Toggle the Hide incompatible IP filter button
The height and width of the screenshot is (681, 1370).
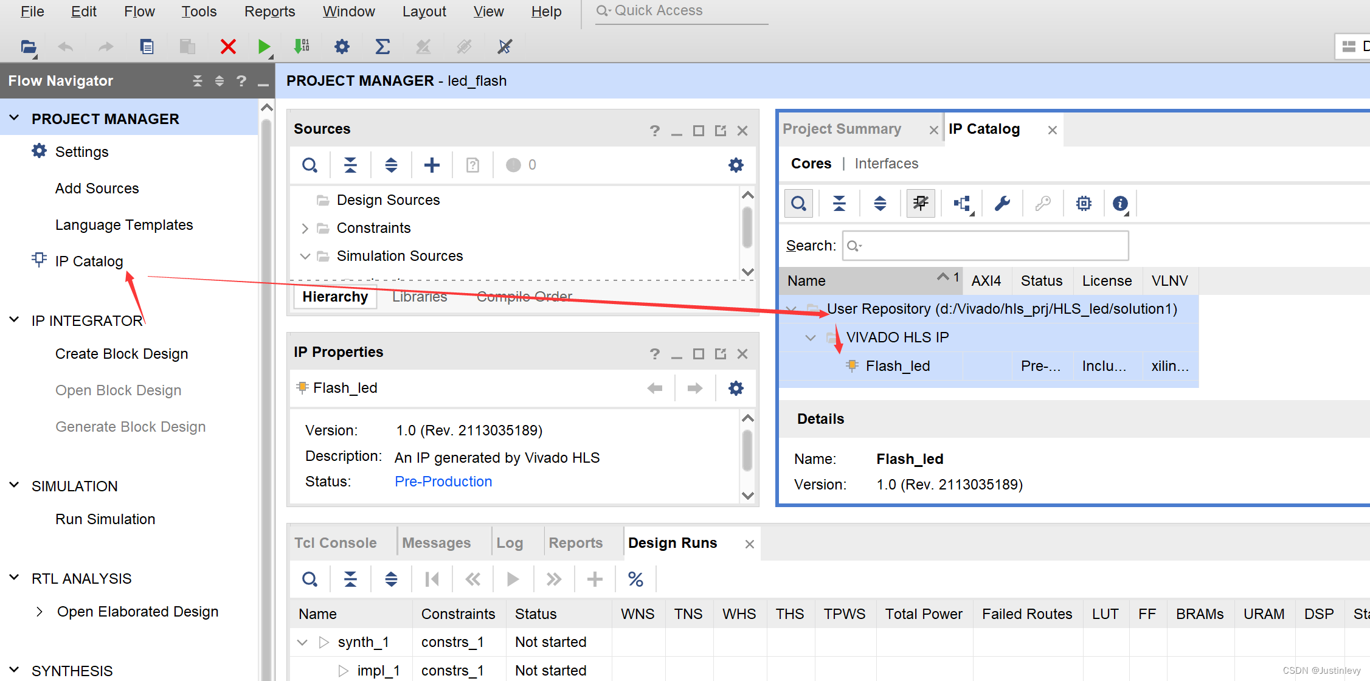click(x=921, y=203)
